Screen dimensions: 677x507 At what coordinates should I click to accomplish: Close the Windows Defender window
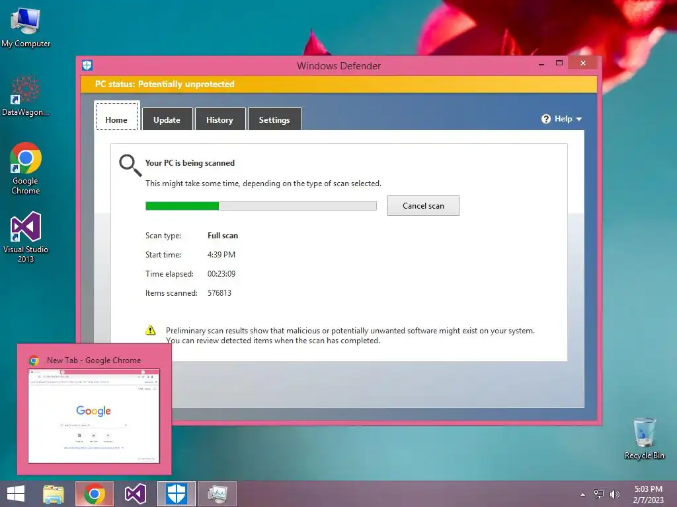click(583, 63)
